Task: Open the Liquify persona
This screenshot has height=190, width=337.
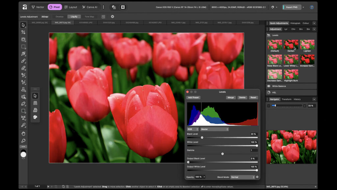Action: click(74, 16)
